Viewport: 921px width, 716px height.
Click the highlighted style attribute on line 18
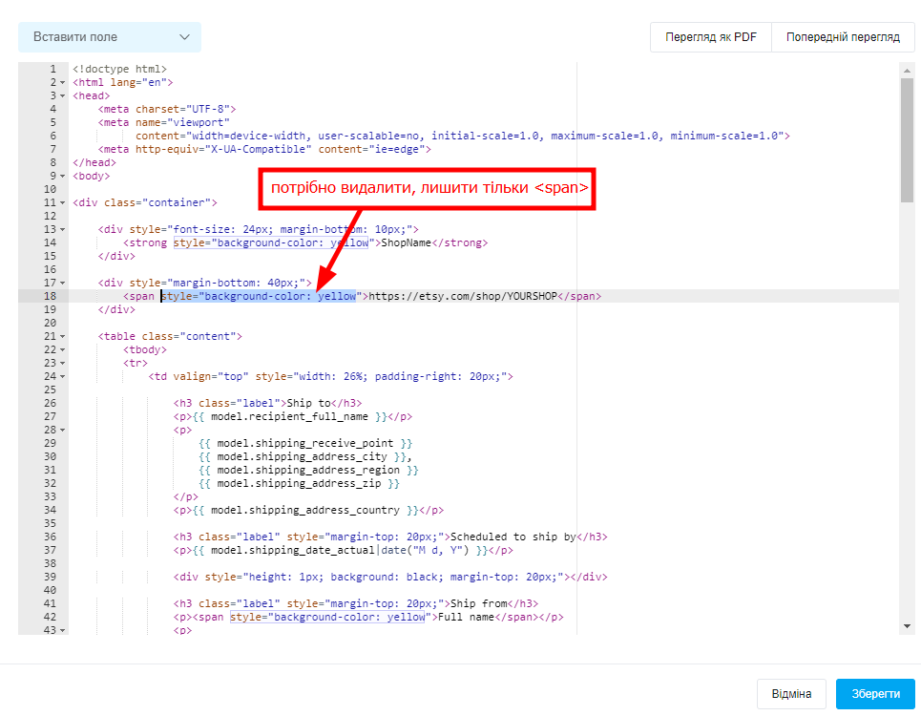[x=259, y=296]
